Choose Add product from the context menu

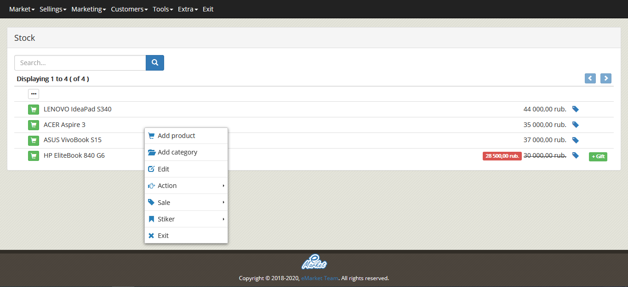186,136
